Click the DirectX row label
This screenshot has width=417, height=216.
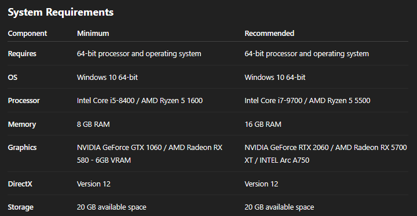tap(20, 184)
